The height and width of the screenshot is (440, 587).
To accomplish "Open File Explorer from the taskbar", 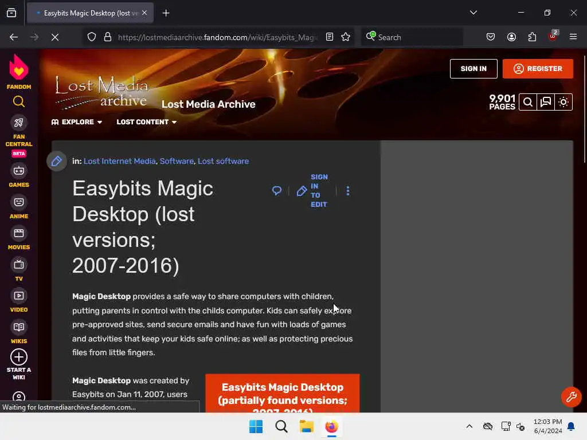I will pyautogui.click(x=306, y=426).
